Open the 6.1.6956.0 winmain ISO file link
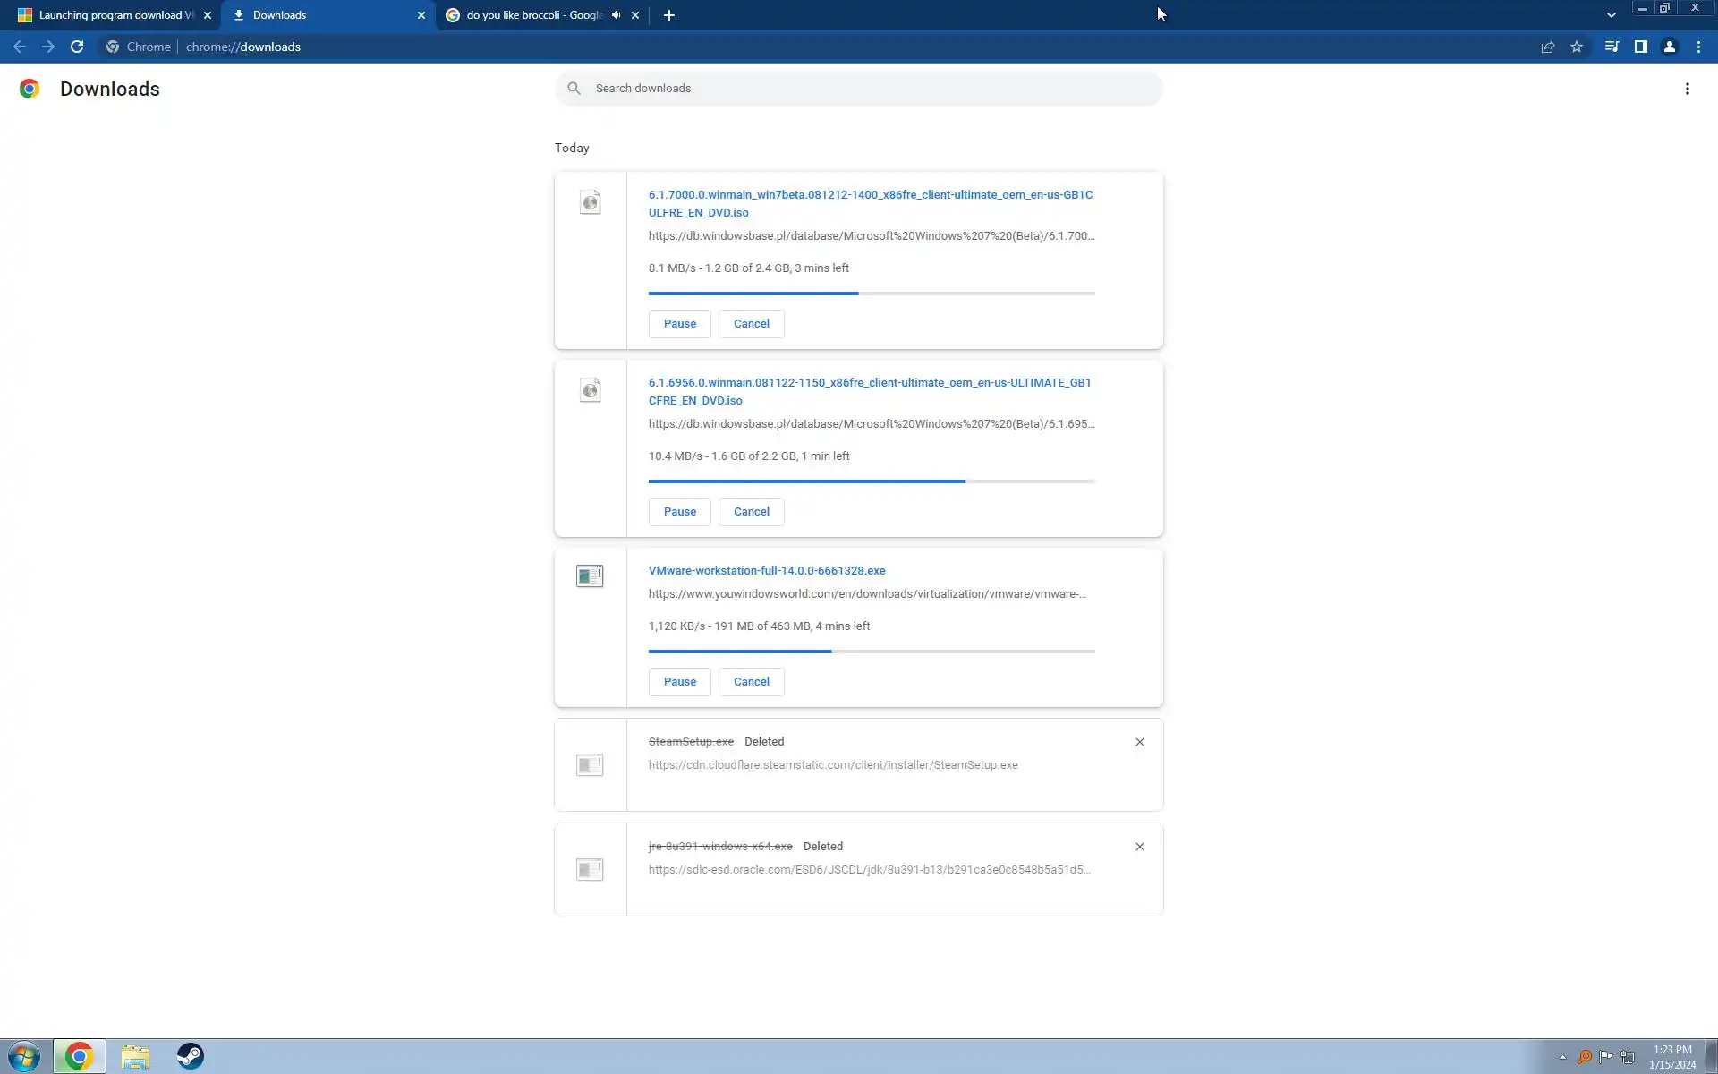 [869, 391]
